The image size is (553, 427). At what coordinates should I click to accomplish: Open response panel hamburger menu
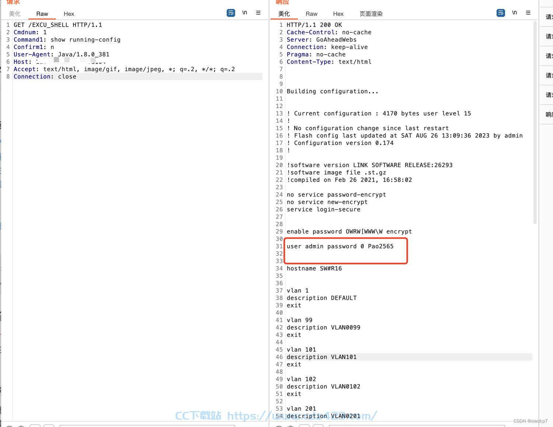528,13
